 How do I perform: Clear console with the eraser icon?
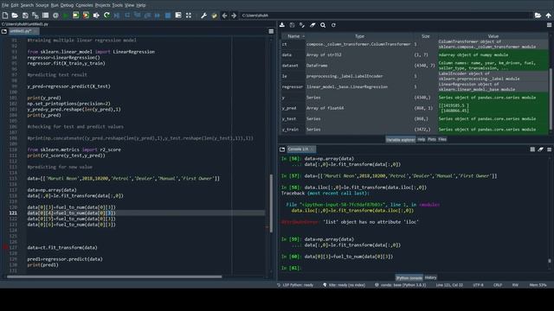point(540,149)
